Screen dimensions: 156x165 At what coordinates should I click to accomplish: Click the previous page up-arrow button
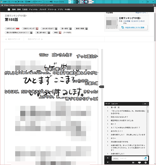click(108, 158)
